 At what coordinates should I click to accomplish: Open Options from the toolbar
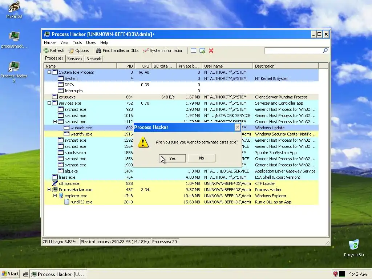[x=78, y=50]
